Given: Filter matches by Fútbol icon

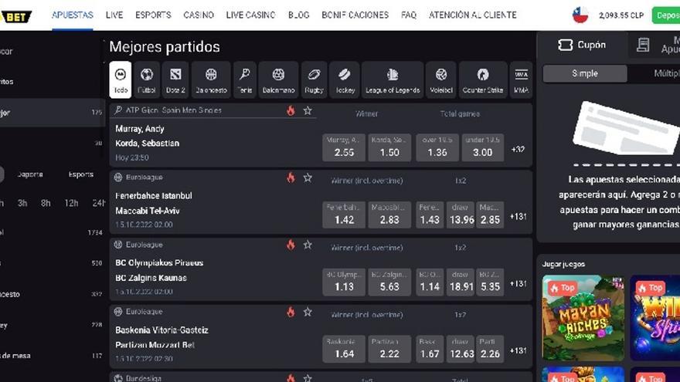Looking at the screenshot, I should click(x=147, y=80).
